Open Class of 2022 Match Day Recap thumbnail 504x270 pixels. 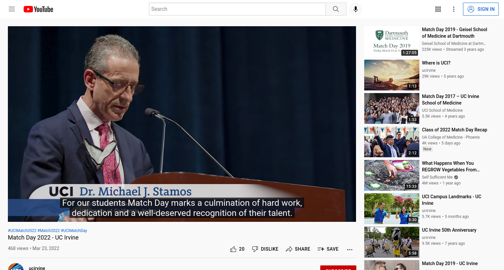(x=392, y=142)
